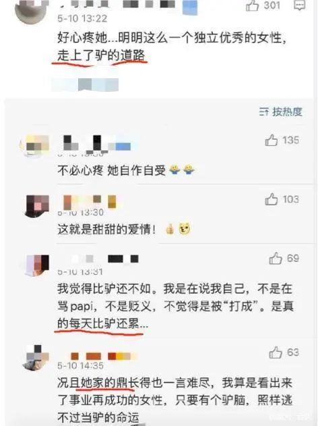
Task: Open username above 不必心疼 reply
Action: coord(96,143)
